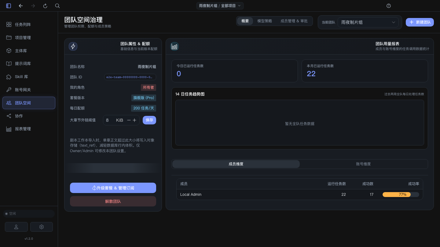Screen dimensions: 440x247
Task: Open Skill 库 in the sidebar
Action: click(x=29, y=77)
